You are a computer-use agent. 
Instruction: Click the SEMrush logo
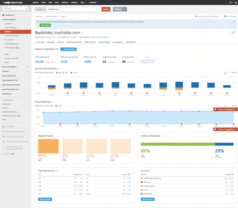pos(13,2)
